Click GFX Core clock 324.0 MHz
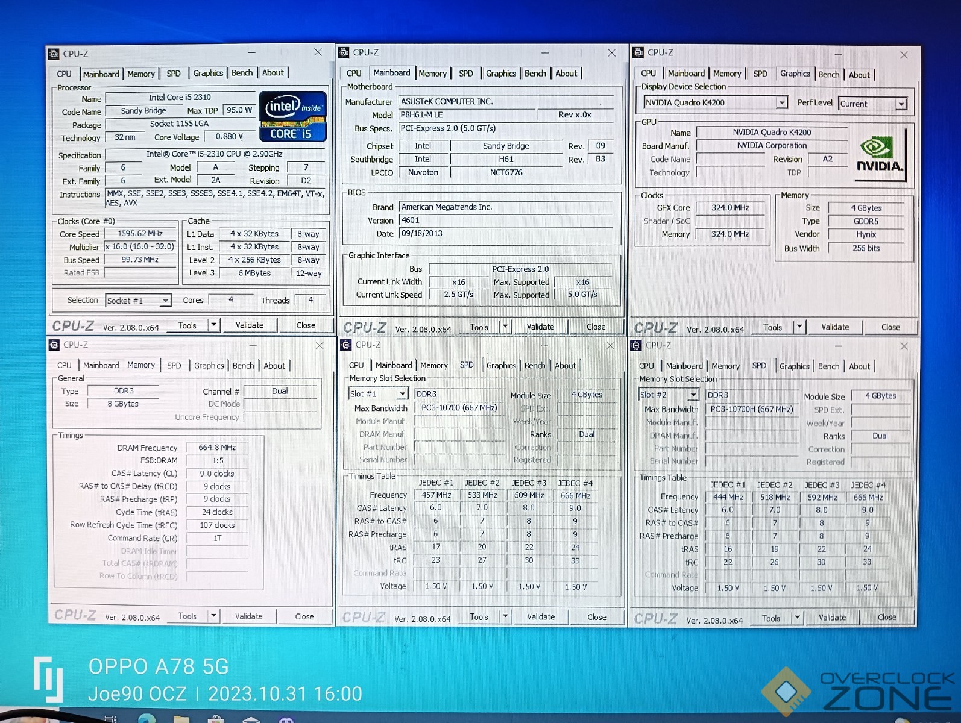The width and height of the screenshot is (961, 723). click(730, 208)
